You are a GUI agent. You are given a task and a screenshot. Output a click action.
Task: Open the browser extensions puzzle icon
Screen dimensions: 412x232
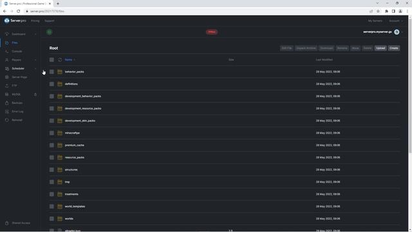click(386, 11)
